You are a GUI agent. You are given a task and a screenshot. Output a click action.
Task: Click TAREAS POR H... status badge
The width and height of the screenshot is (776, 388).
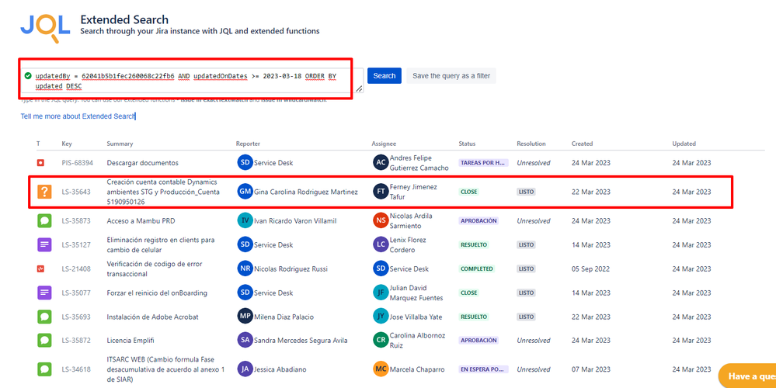[x=483, y=163]
